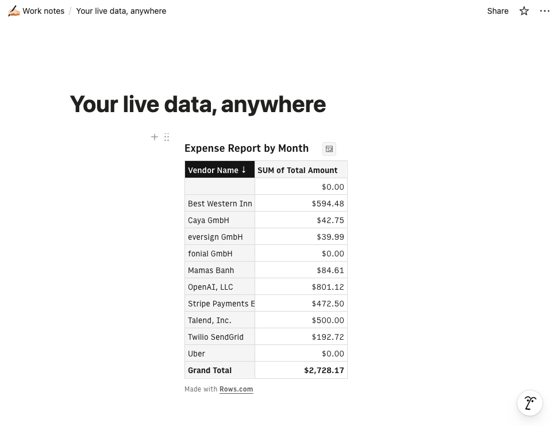This screenshot has height=426, width=554.
Task: Add a block with the plus icon
Action: [x=155, y=137]
